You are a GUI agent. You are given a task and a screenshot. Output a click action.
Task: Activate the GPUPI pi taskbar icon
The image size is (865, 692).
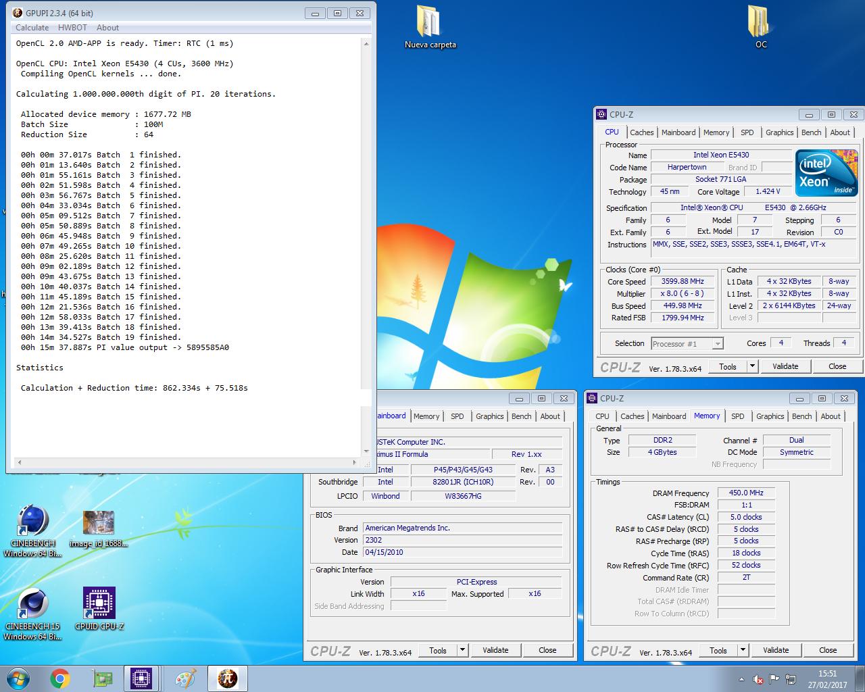[x=228, y=678]
